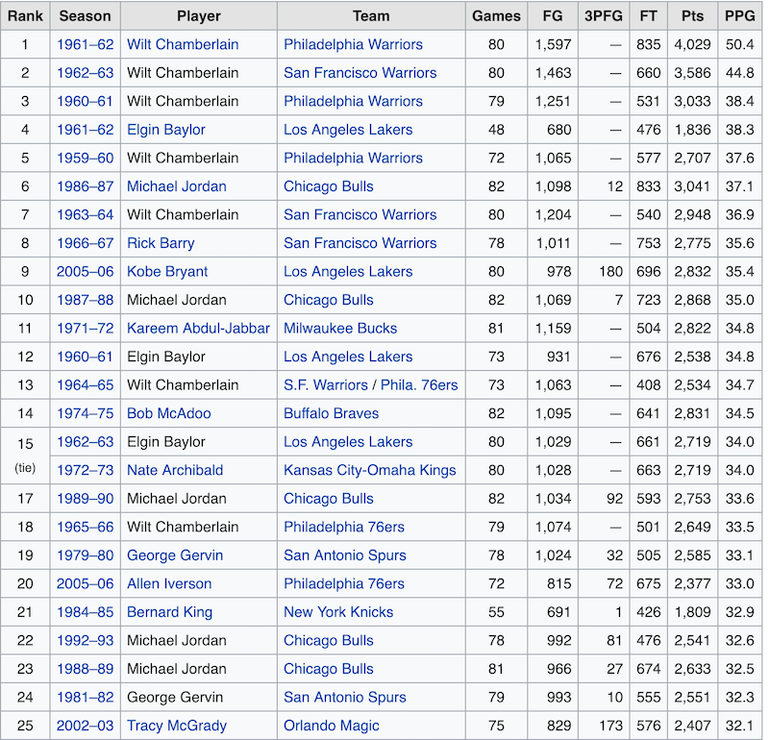Open Los Angeles Lakers link in rank 4 row
769x740 pixels.
click(x=348, y=130)
